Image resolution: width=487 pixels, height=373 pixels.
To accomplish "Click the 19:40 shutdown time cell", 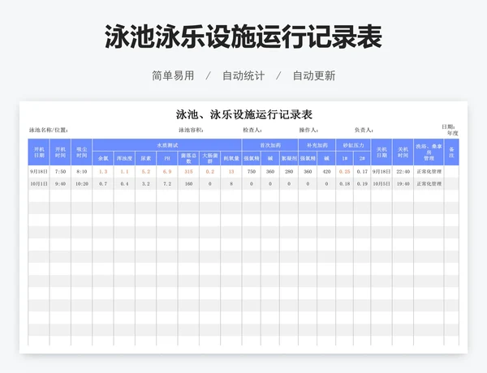I will [x=403, y=184].
